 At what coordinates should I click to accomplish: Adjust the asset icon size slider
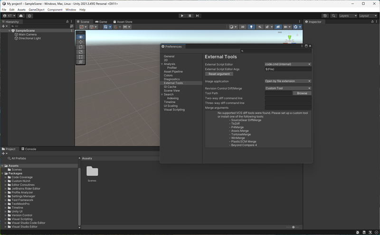[x=294, y=227]
